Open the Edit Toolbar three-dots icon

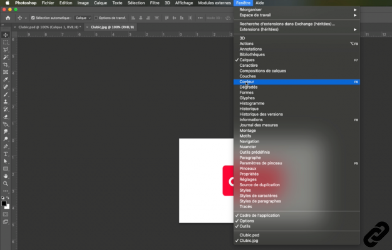[x=6, y=191]
